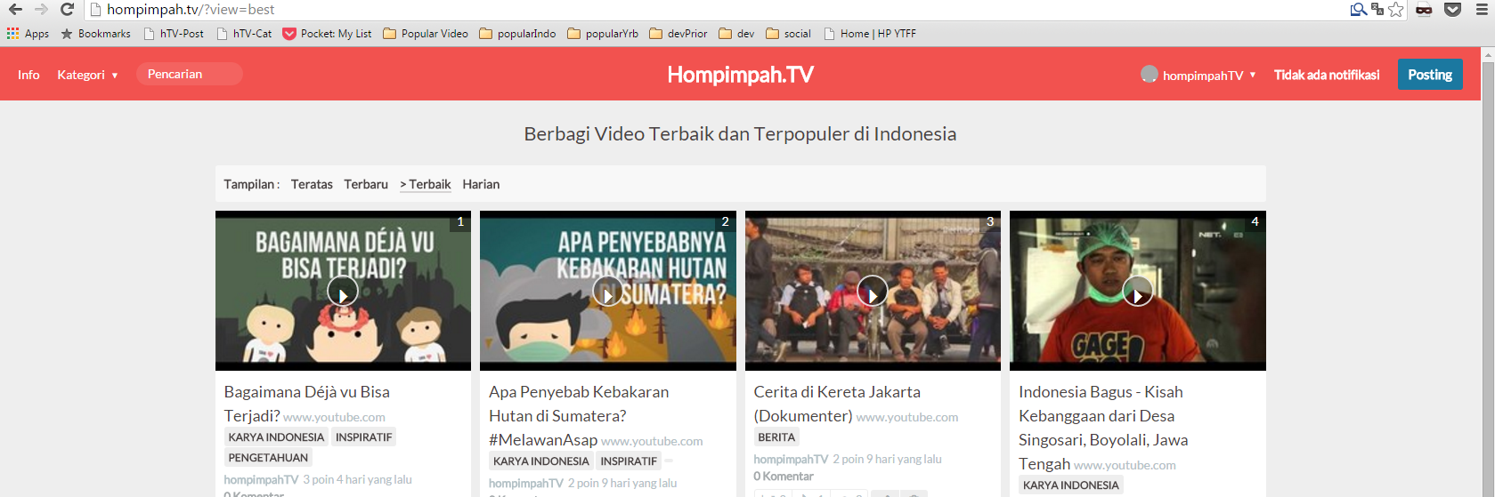Open the Apps grid shortcut
This screenshot has width=1495, height=497.
coord(28,34)
